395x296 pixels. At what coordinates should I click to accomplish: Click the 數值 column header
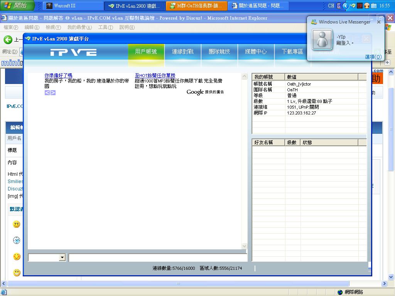321,77
